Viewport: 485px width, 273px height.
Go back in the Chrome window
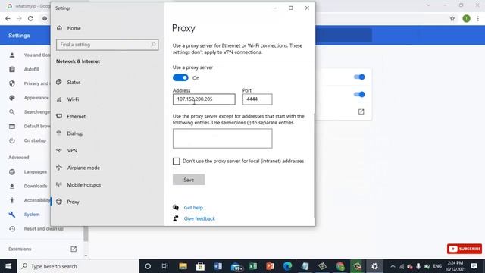8,18
